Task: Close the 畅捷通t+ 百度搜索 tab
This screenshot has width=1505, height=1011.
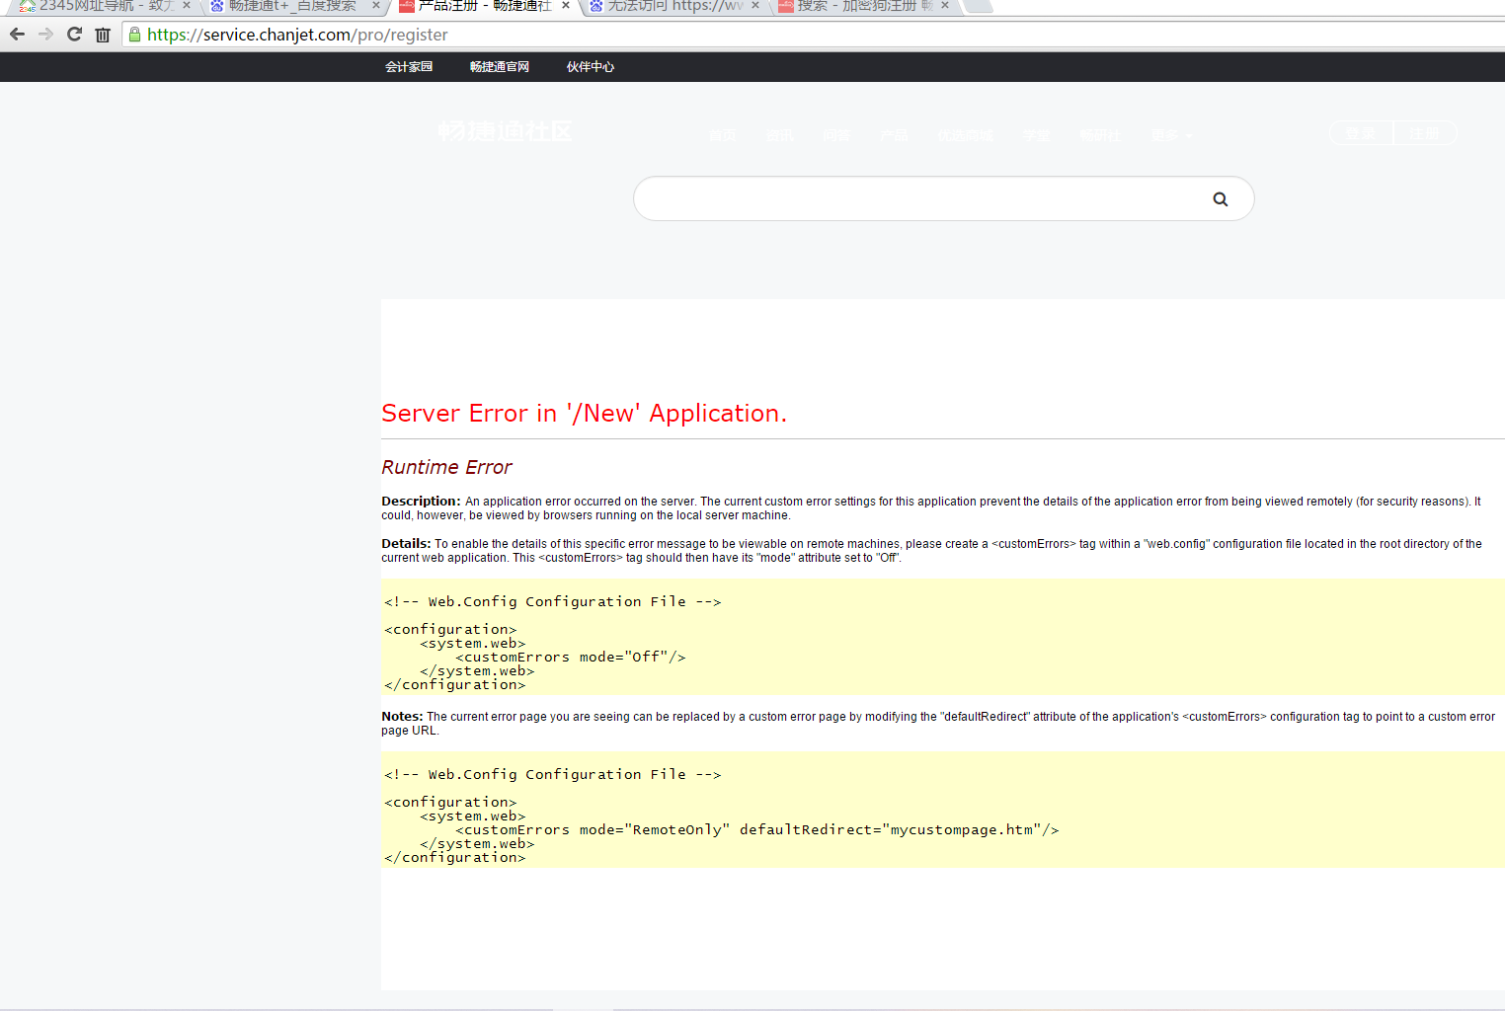Action: (376, 6)
